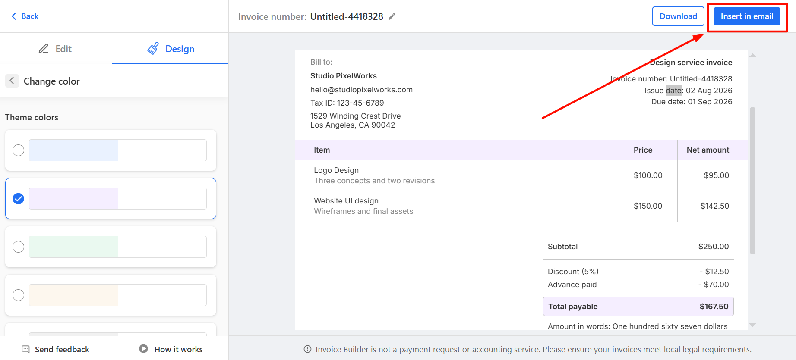796x360 pixels.
Task: Select the orange theme radio button
Action: pyautogui.click(x=18, y=295)
